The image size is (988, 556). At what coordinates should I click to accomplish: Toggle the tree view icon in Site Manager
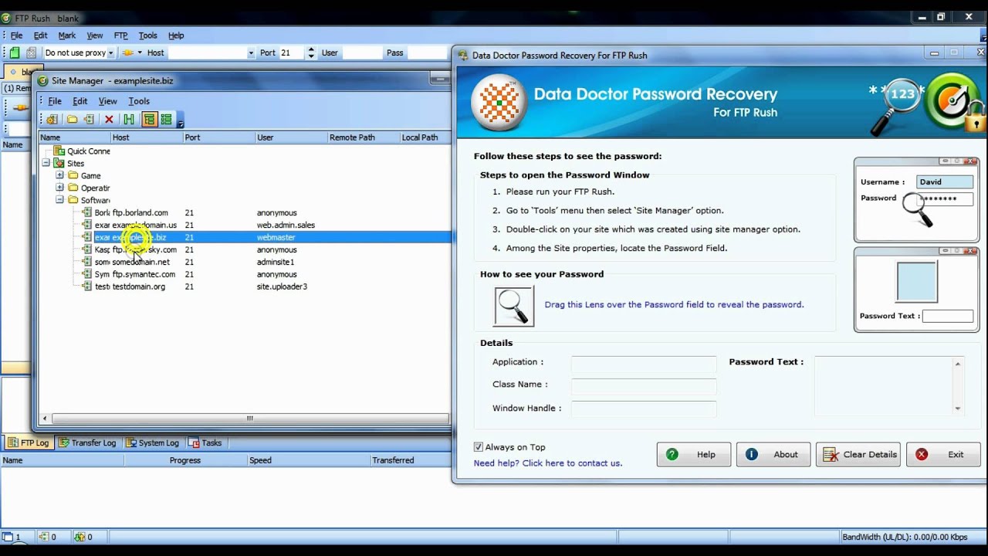pos(149,120)
